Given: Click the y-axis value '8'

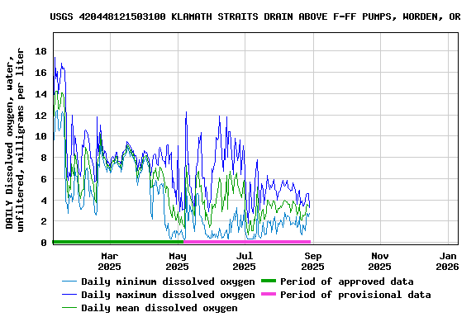Looking at the screenshot, I should pos(44,158).
